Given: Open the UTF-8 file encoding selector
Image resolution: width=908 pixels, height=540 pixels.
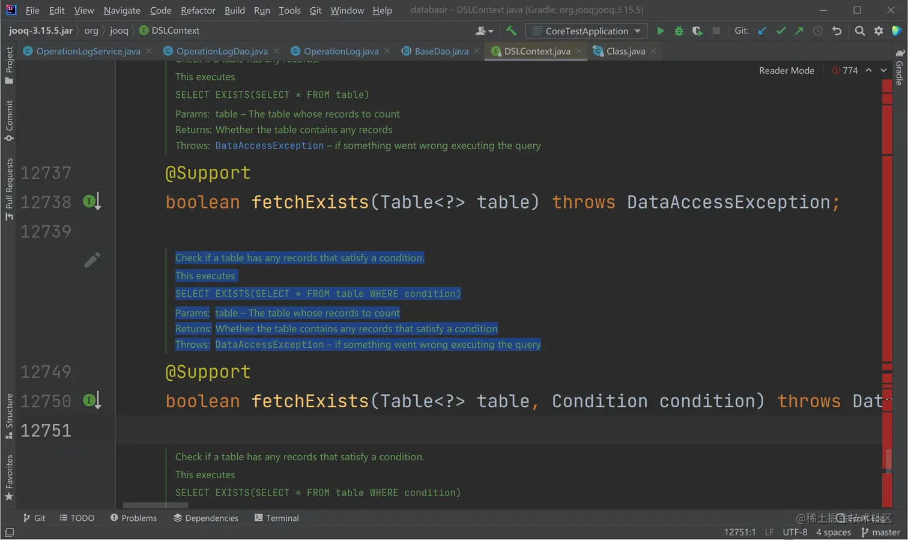Looking at the screenshot, I should pos(795,532).
